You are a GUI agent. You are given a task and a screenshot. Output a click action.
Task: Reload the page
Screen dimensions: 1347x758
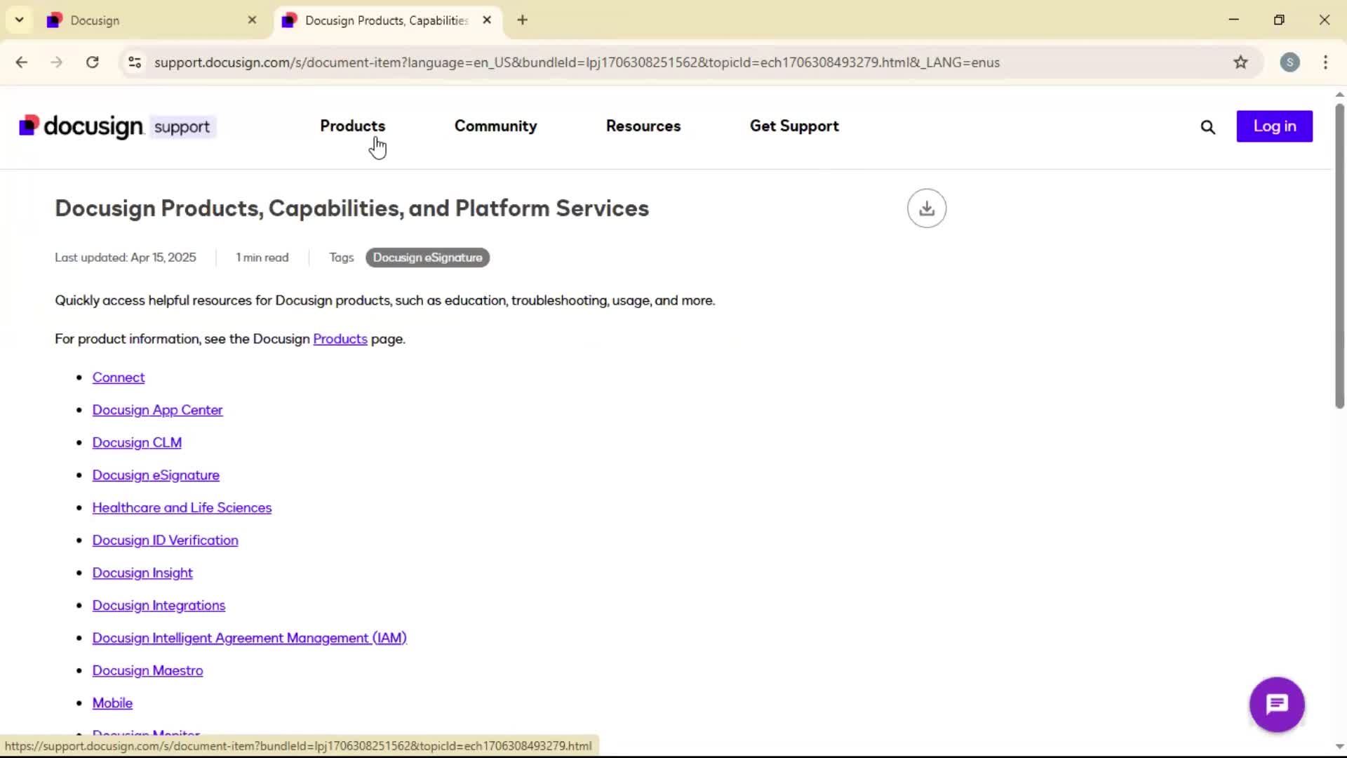click(x=92, y=62)
